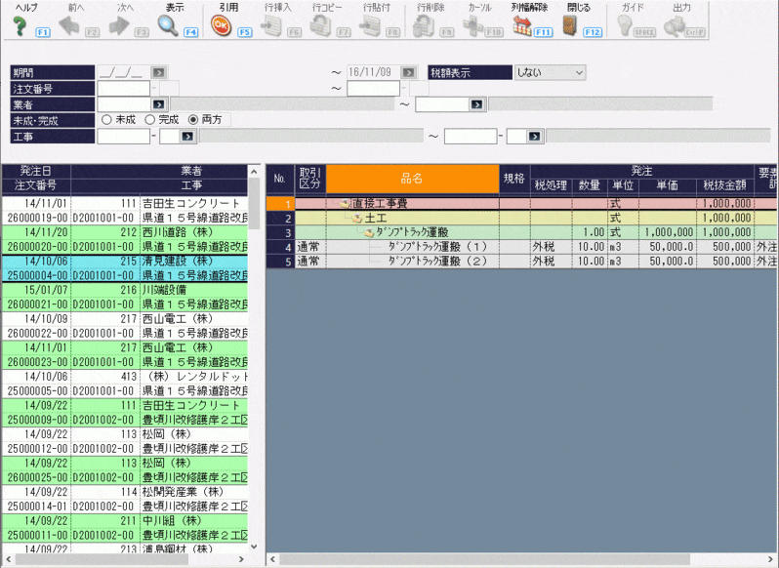Select the 未成 radio button
This screenshot has width=779, height=568.
107,119
